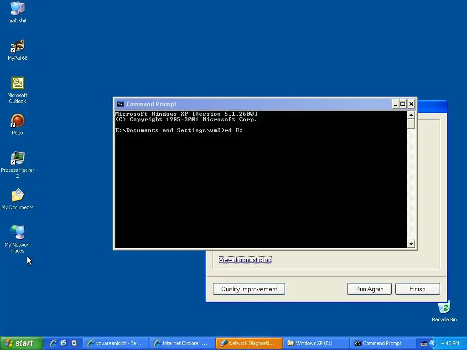Screen dimensions: 467x350
Task: Click the Command Prompt scroll down arrow
Action: point(411,244)
